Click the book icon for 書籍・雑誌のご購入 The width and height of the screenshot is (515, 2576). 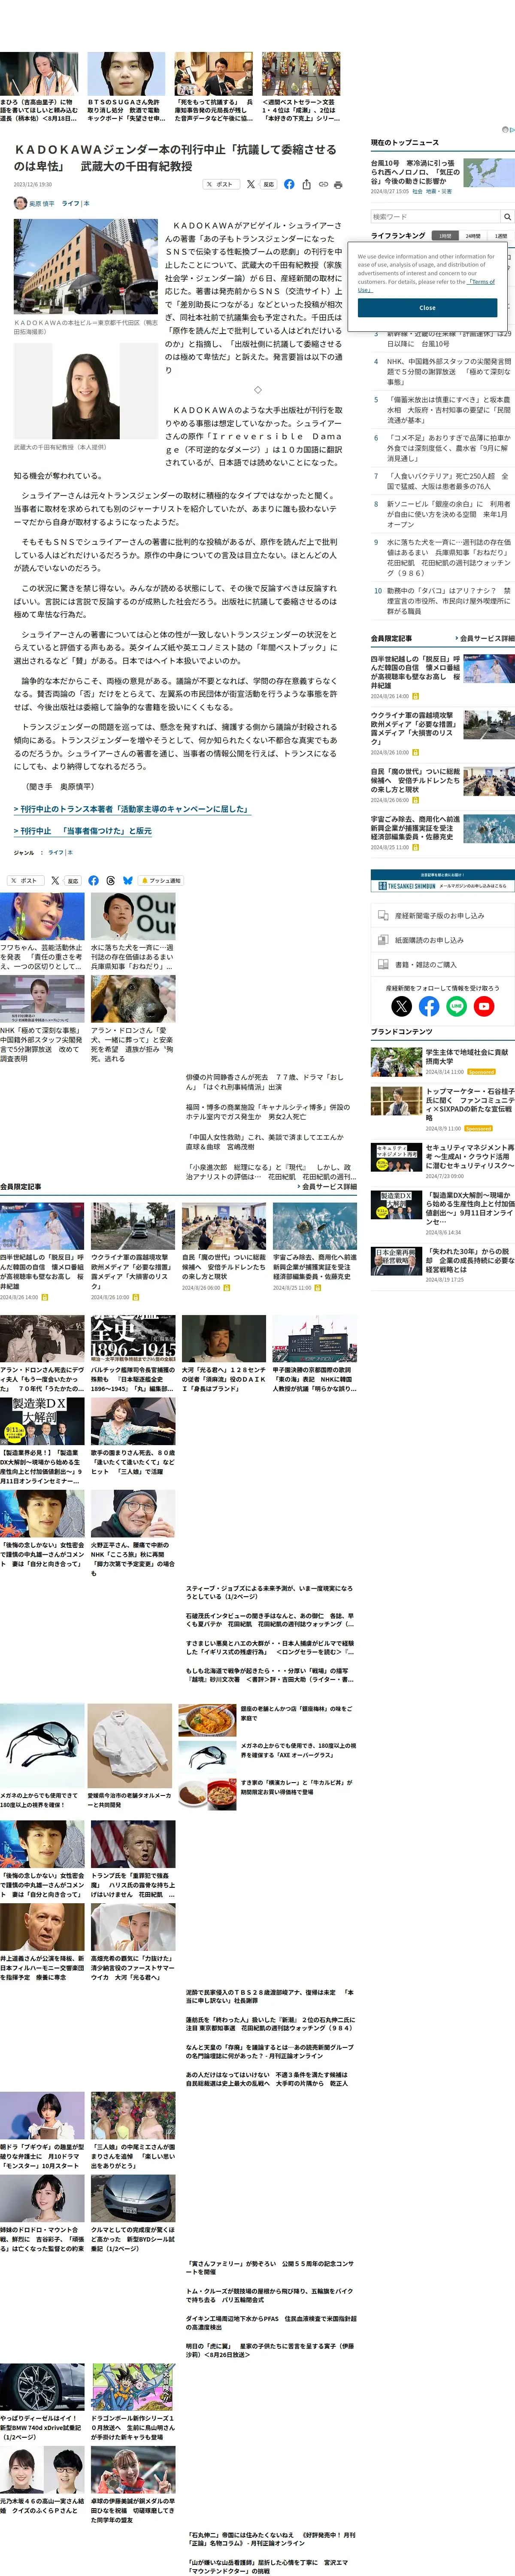point(382,964)
